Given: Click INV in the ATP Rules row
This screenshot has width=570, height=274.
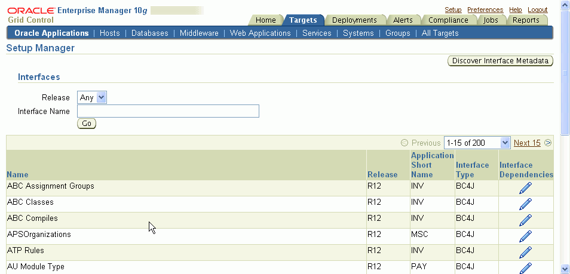Looking at the screenshot, I should pyautogui.click(x=417, y=250).
